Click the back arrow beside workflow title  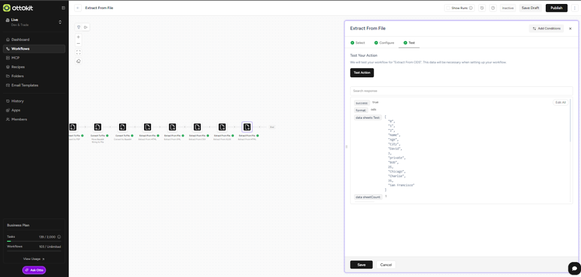pyautogui.click(x=78, y=8)
